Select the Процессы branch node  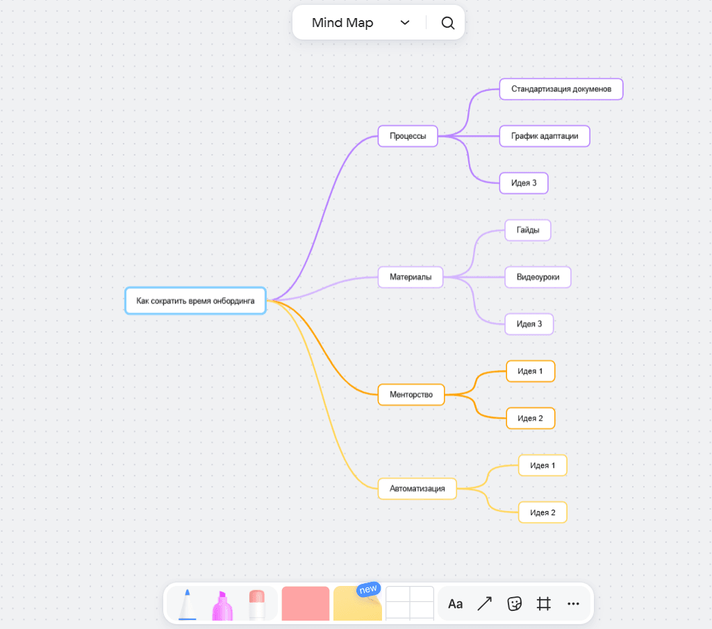pyautogui.click(x=408, y=136)
